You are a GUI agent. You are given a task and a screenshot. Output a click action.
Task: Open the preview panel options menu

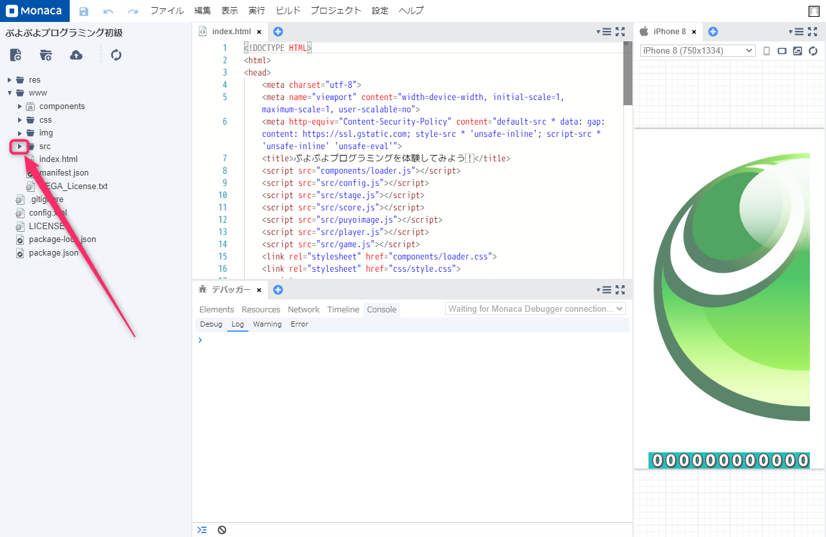coord(796,32)
